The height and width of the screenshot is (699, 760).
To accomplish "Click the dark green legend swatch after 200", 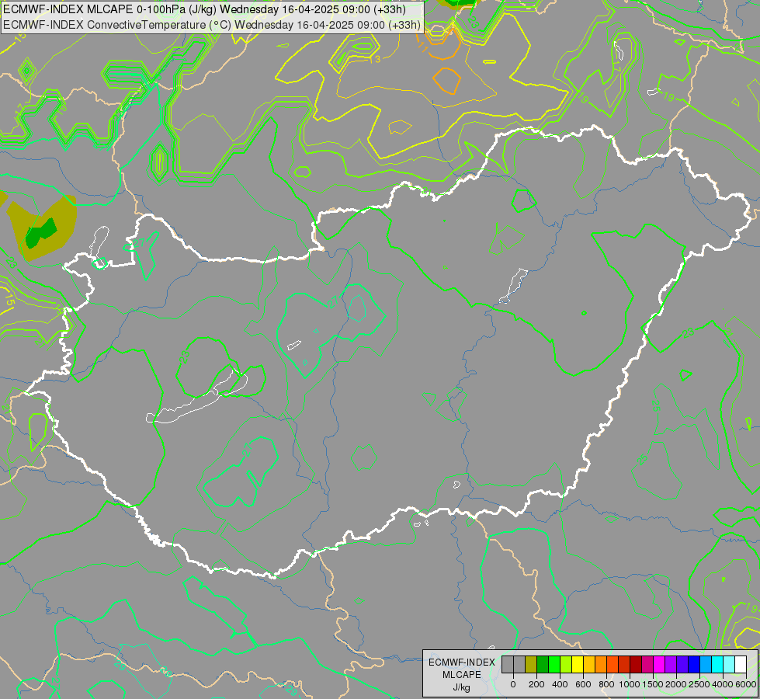I will pyautogui.click(x=543, y=665).
